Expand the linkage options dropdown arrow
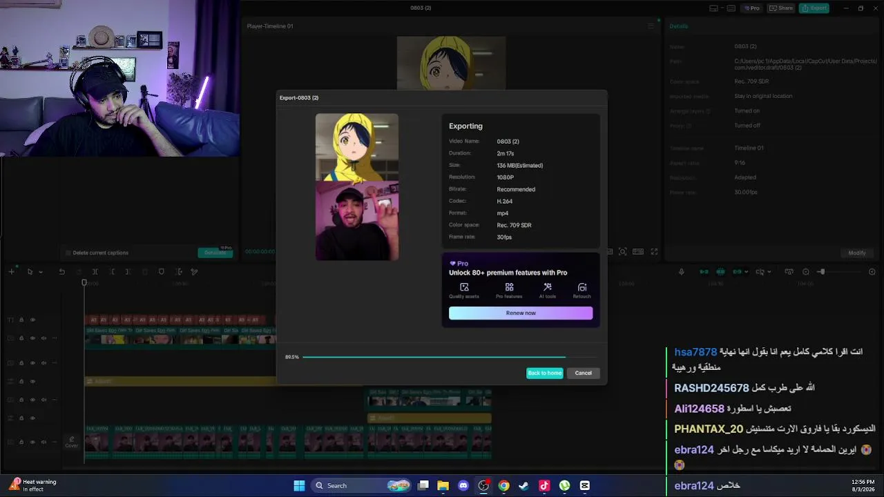 (746, 272)
